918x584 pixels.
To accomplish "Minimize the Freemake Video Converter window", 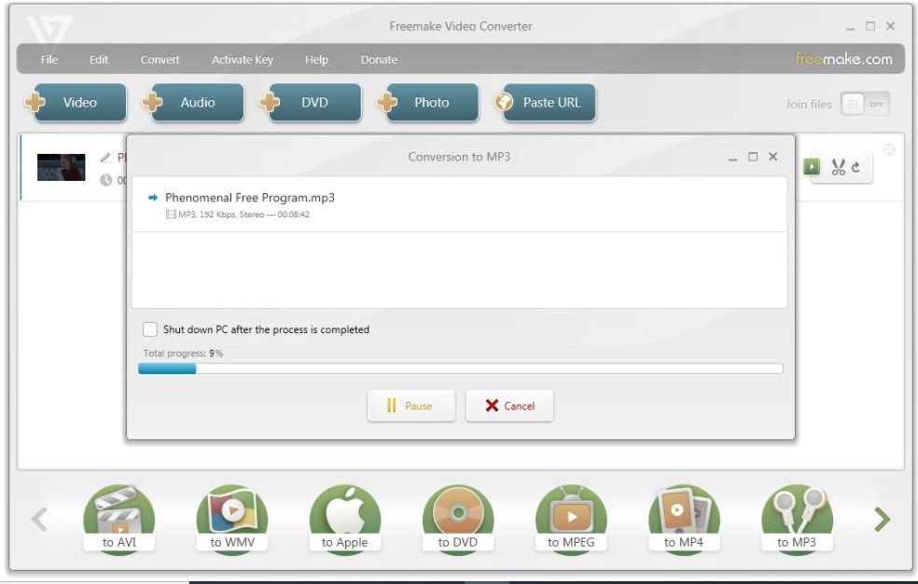I will click(x=850, y=27).
